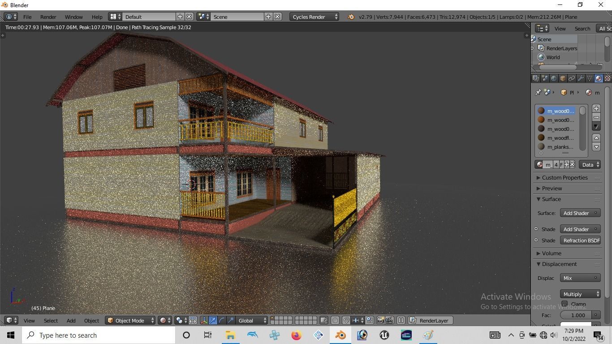Select first m_wood0 material slot
The height and width of the screenshot is (344, 612).
click(556, 111)
